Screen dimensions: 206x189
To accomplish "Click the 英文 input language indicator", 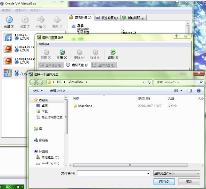I will [x=9, y=187].
